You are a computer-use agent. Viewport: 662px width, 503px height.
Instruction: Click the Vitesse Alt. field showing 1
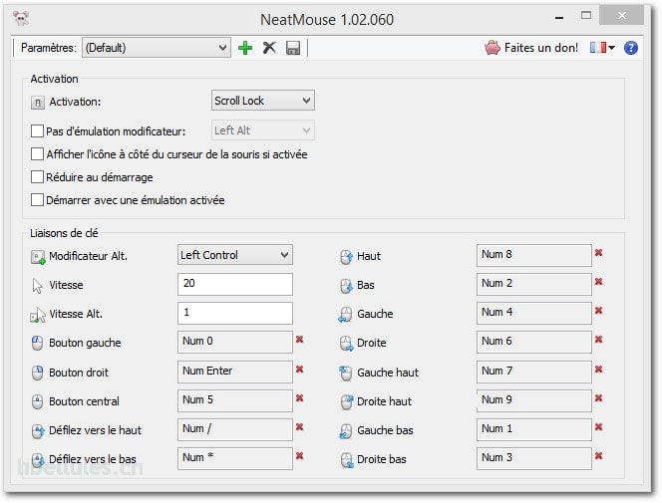(x=235, y=313)
